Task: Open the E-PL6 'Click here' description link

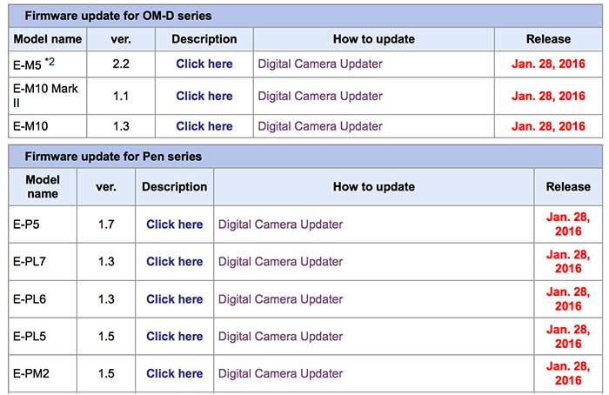Action: pos(174,299)
